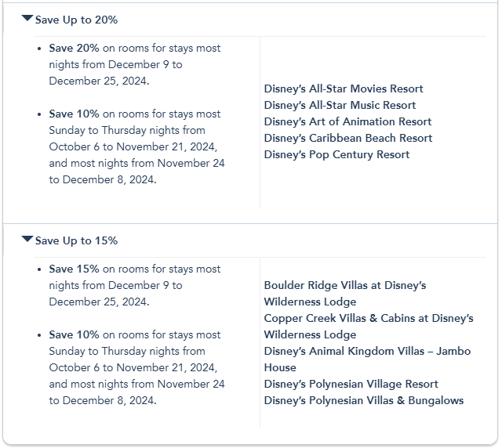Click bold Save 10% in the 20% section
The height and width of the screenshot is (448, 502).
pos(74,114)
